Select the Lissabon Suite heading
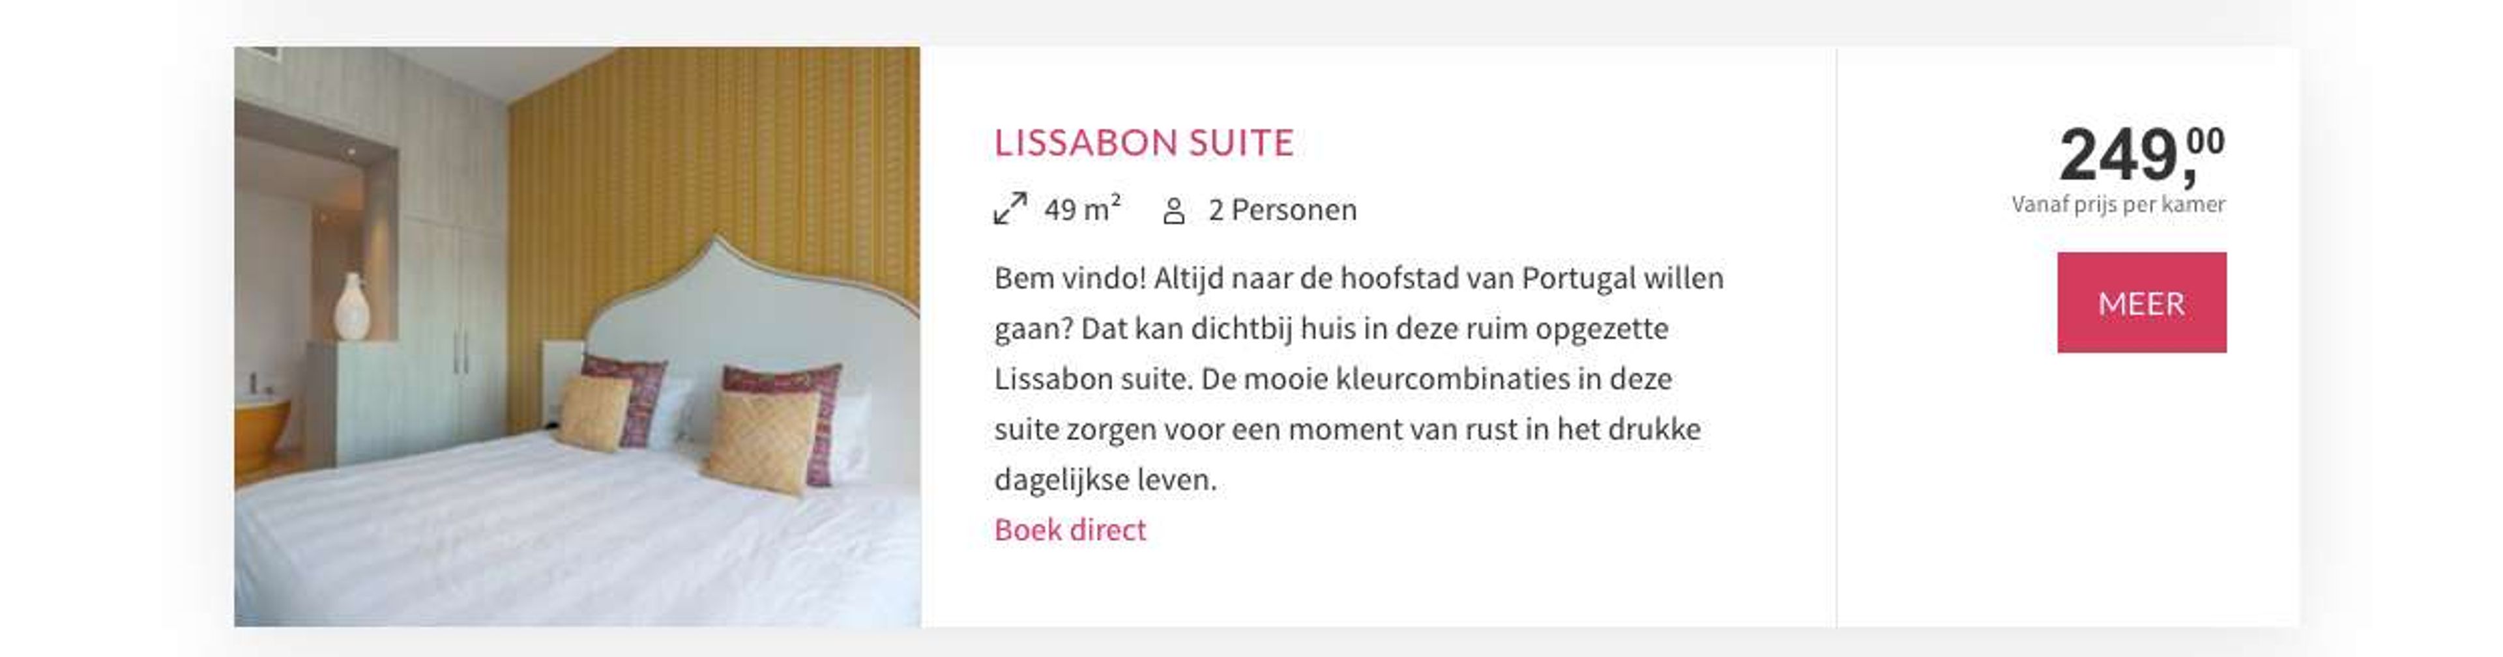Screen dimensions: 2503x657 (x=1144, y=143)
